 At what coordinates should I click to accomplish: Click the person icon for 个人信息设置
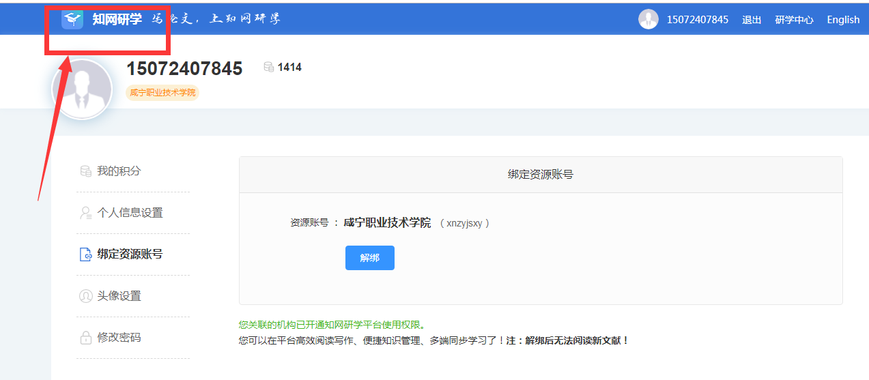coord(85,213)
